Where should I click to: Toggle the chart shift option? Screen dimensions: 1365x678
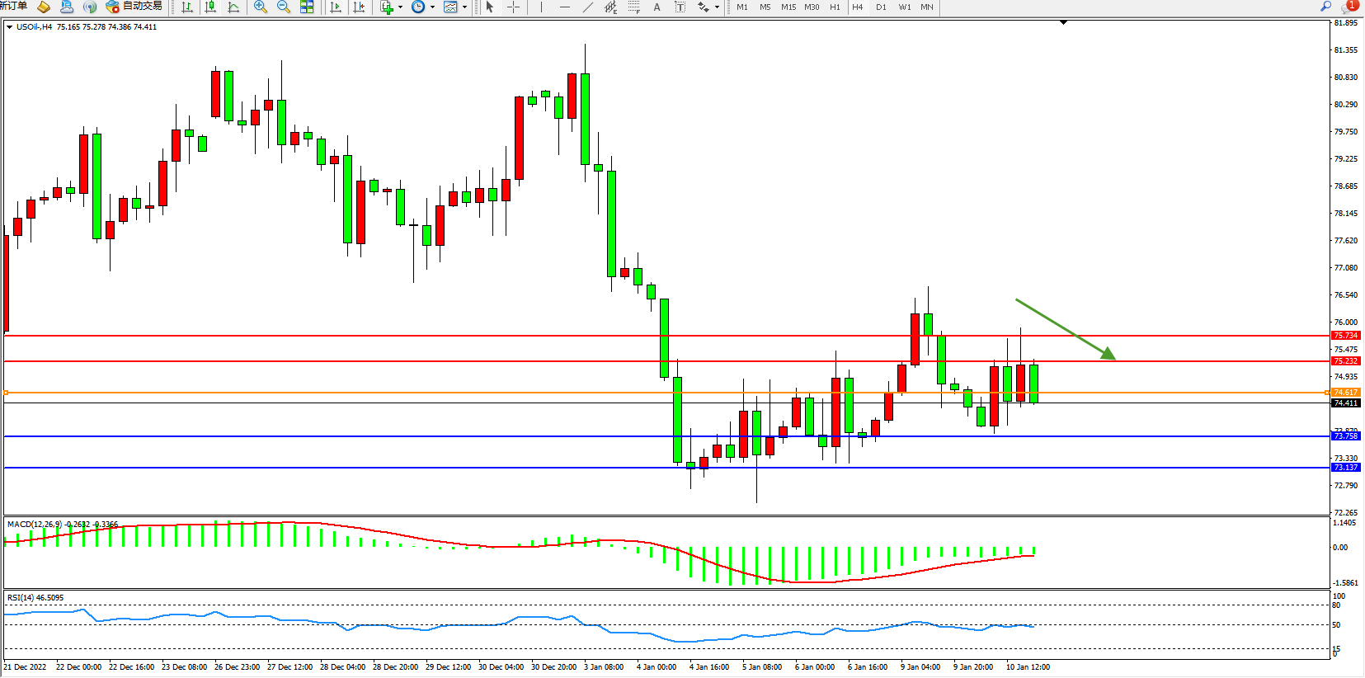[x=359, y=7]
